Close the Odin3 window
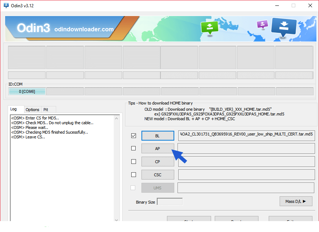 point(310,6)
